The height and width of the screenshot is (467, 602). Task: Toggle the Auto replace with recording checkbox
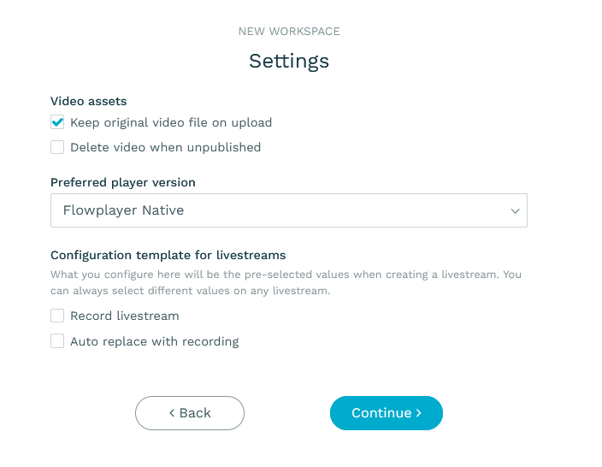coord(57,341)
